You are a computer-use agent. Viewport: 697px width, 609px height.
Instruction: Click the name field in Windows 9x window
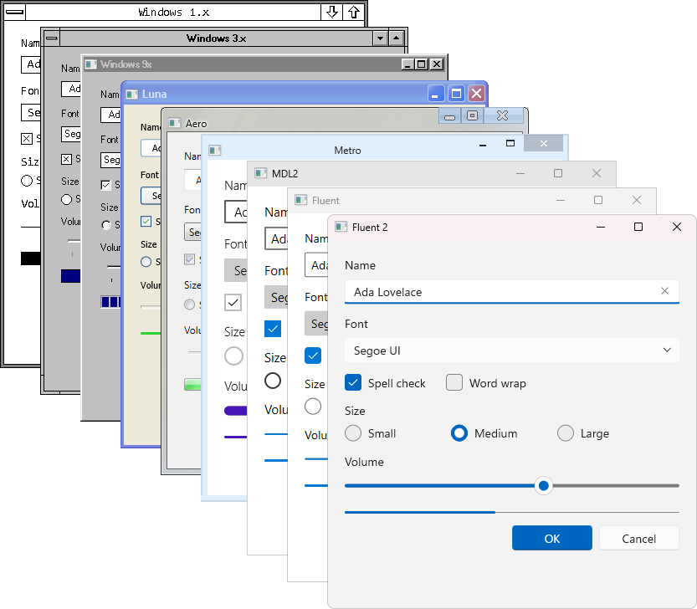tap(110, 115)
